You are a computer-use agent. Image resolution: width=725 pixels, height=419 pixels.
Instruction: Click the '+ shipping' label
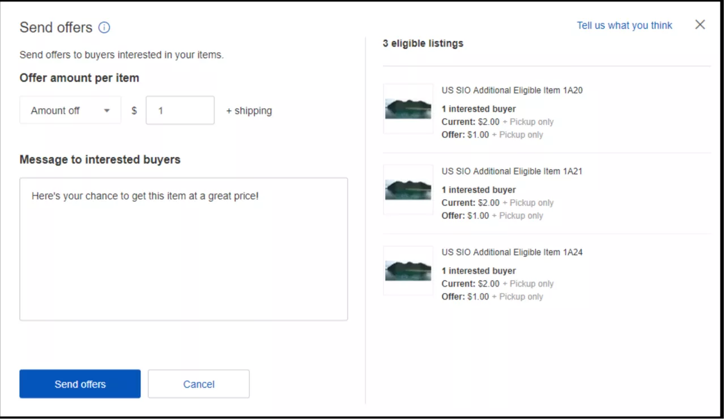point(249,111)
